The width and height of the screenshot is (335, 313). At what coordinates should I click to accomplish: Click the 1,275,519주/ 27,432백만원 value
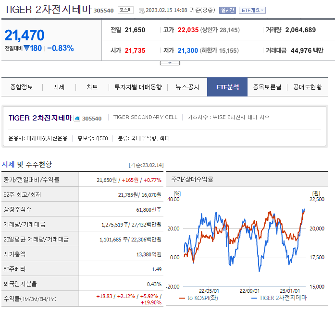click(131, 225)
